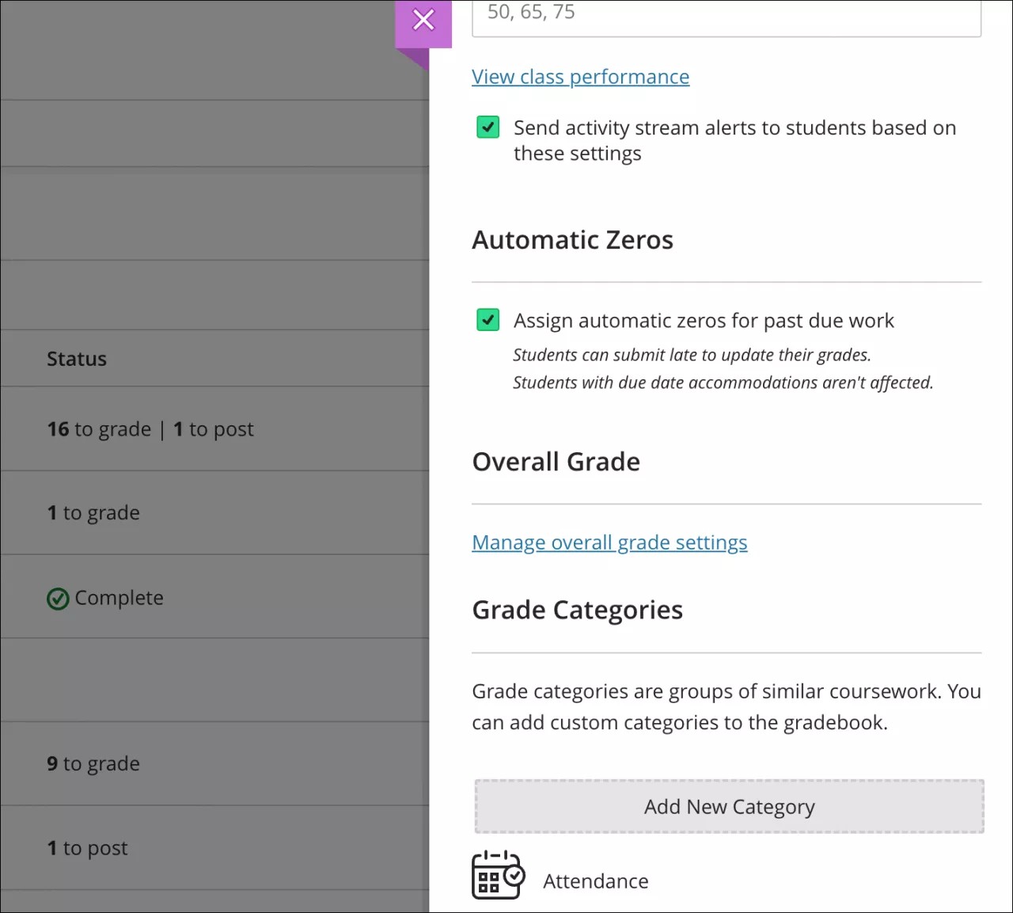
Task: Open the item showing 16 to grade
Action: click(149, 428)
